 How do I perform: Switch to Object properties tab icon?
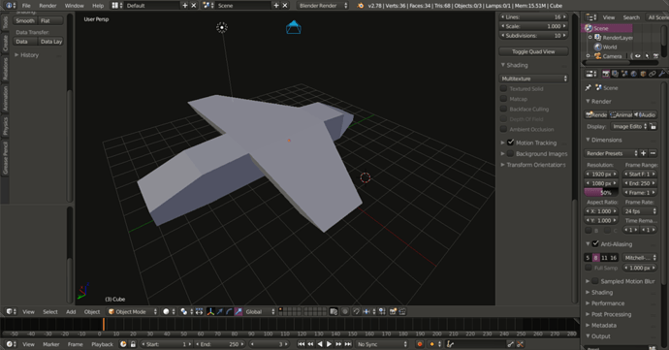click(643, 74)
